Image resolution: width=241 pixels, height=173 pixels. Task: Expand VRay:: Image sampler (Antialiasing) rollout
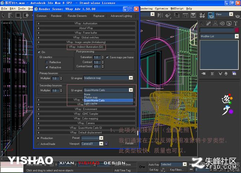pos(86,42)
